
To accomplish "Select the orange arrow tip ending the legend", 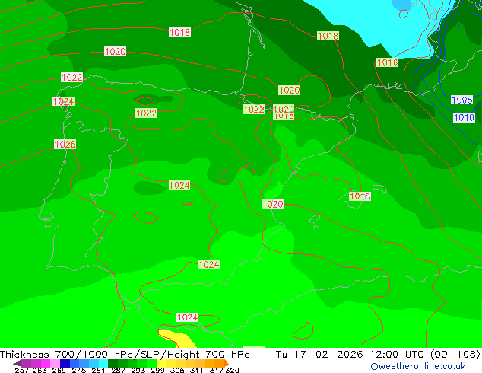I will pyautogui.click(x=227, y=363).
